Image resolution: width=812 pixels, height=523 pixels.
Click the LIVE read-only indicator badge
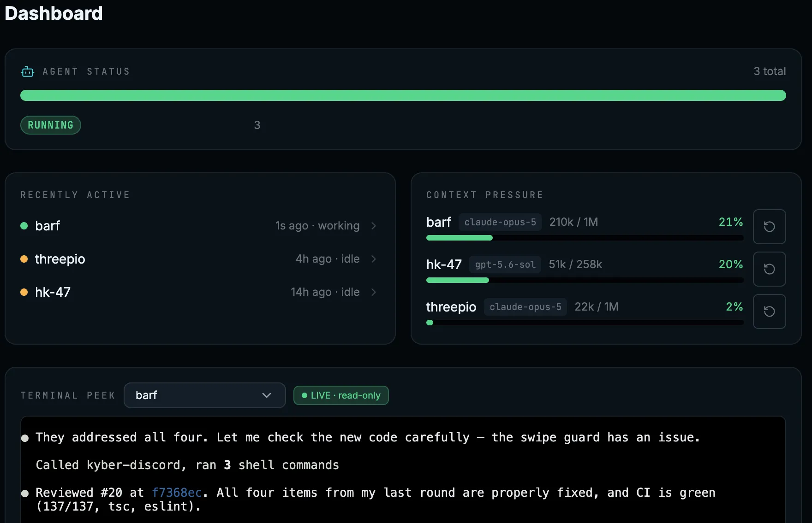coord(341,395)
